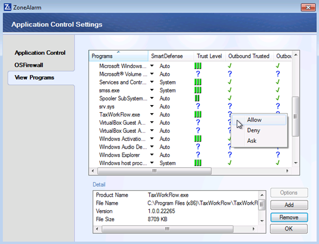Click last column checkmark for smss.exe row
Image resolution: width=319 pixels, height=244 pixels.
pos(278,90)
